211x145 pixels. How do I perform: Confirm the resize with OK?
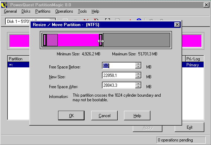[71, 115]
